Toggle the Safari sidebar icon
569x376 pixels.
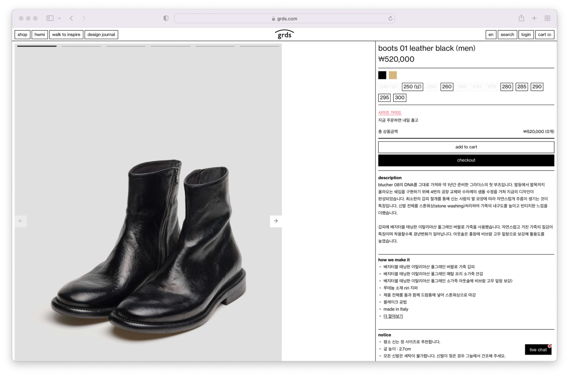(50, 18)
